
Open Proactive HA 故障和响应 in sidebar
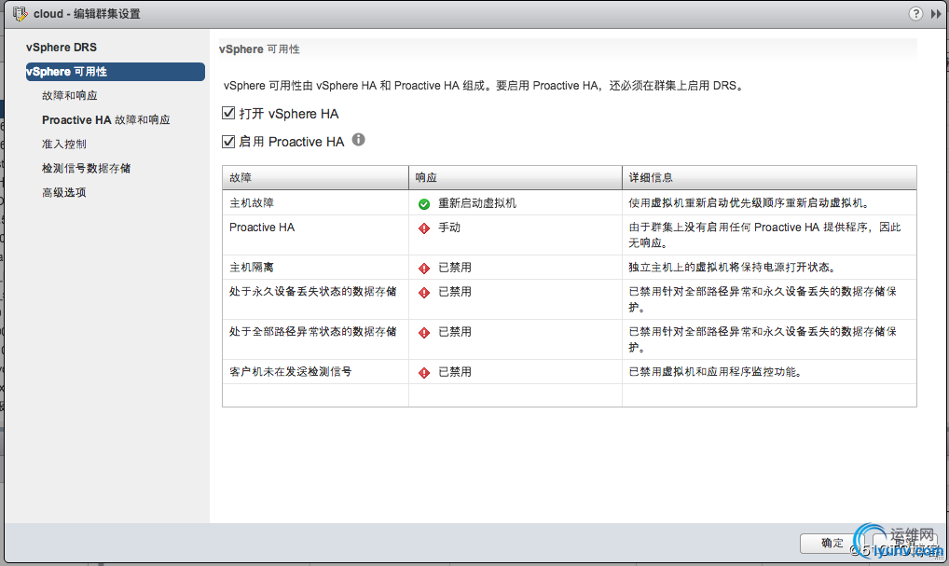(x=106, y=120)
